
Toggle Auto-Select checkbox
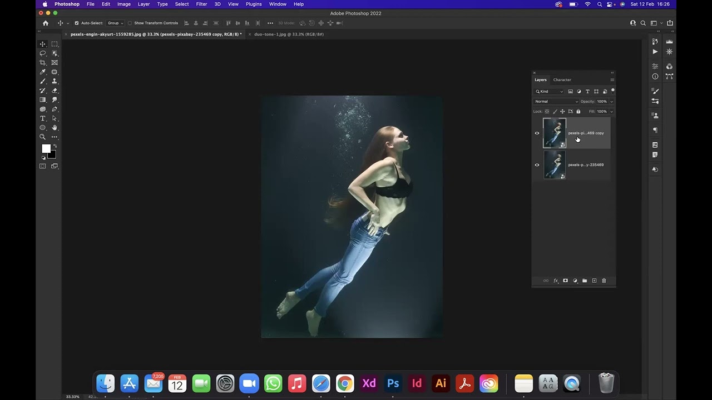point(76,23)
